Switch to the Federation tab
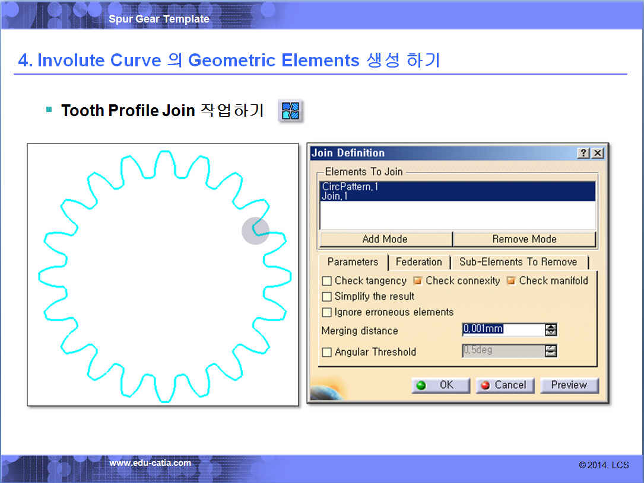This screenshot has width=644, height=483. click(x=418, y=262)
